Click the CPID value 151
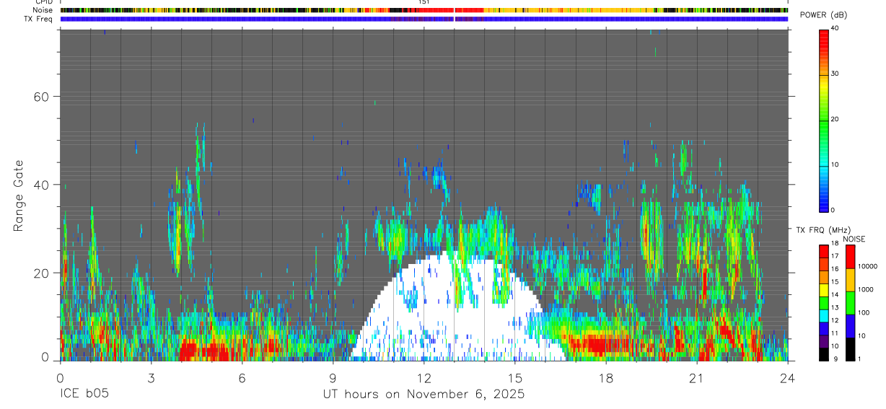The height and width of the screenshot is (409, 886). click(x=424, y=2)
